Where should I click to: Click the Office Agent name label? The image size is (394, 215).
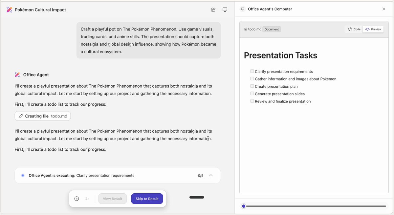[x=36, y=75]
